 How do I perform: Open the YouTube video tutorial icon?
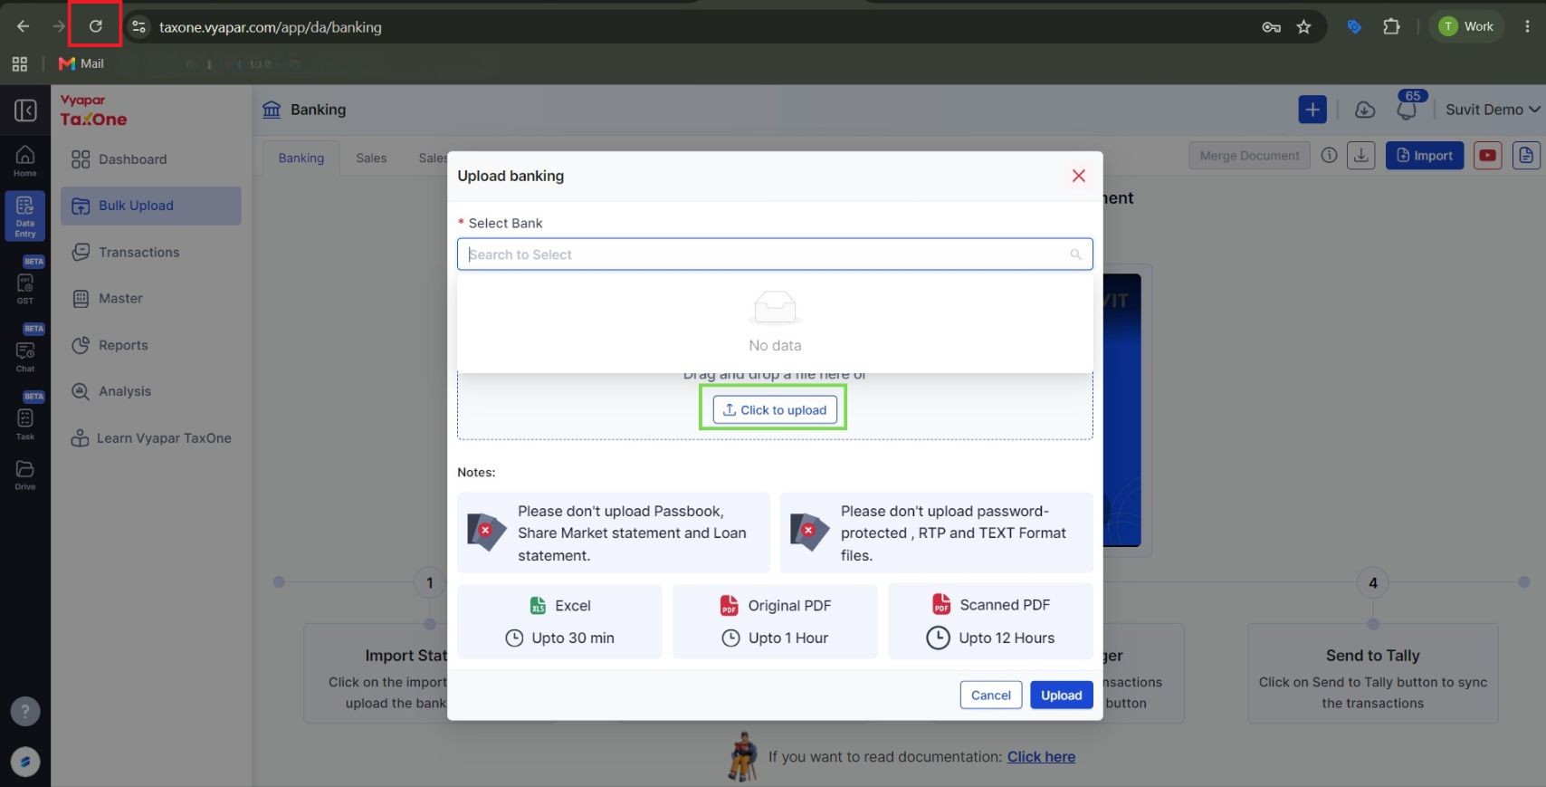pos(1487,156)
